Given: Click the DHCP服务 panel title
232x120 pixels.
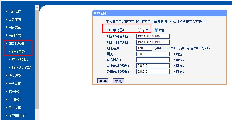Looking at the screenshot, I should point(100,13).
